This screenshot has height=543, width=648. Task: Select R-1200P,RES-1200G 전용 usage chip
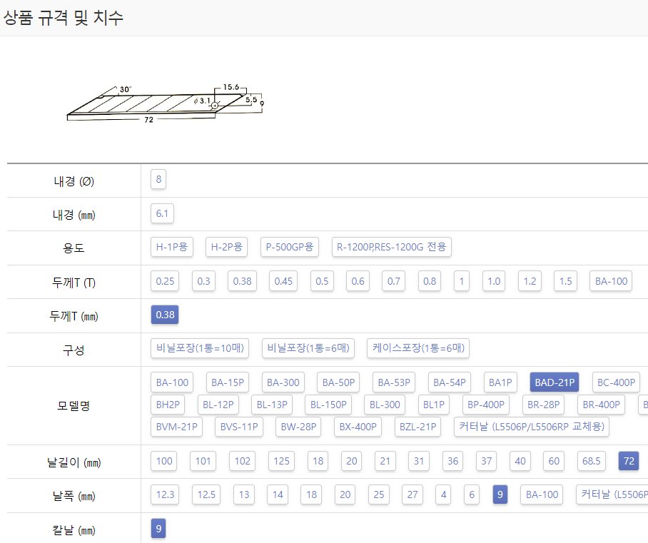click(391, 247)
